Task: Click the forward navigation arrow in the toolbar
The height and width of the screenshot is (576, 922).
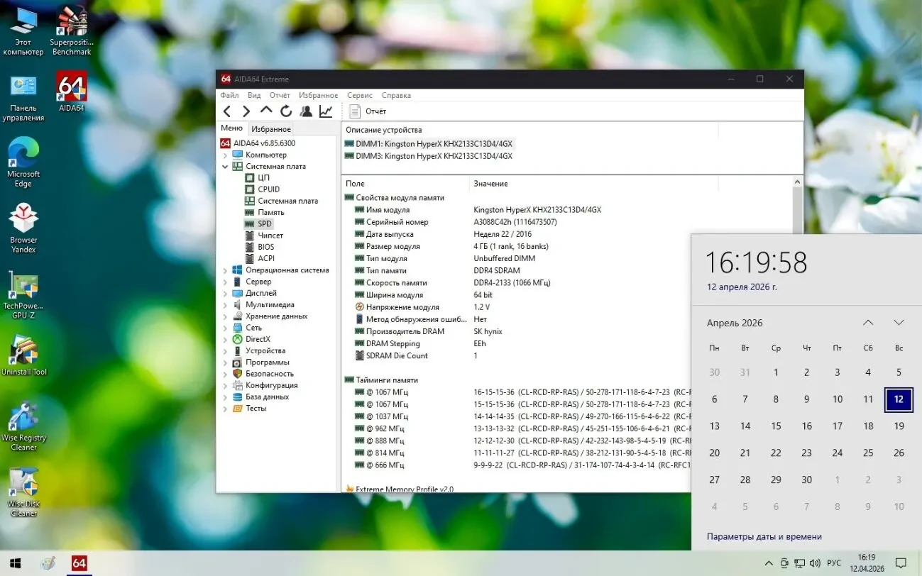Action: pos(246,111)
